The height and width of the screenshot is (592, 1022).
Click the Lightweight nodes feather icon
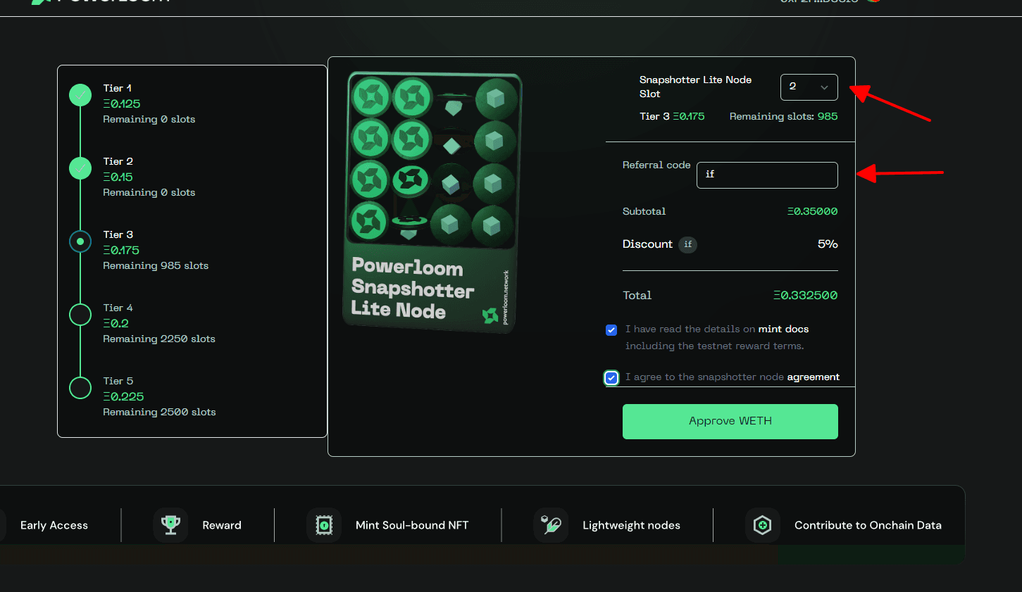[551, 525]
